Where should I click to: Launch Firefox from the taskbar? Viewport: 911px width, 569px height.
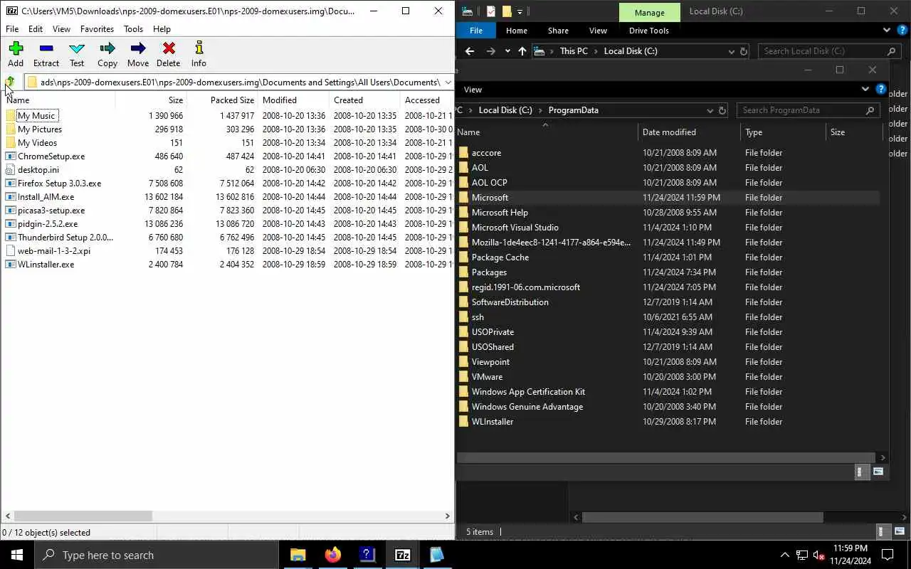[x=332, y=555]
